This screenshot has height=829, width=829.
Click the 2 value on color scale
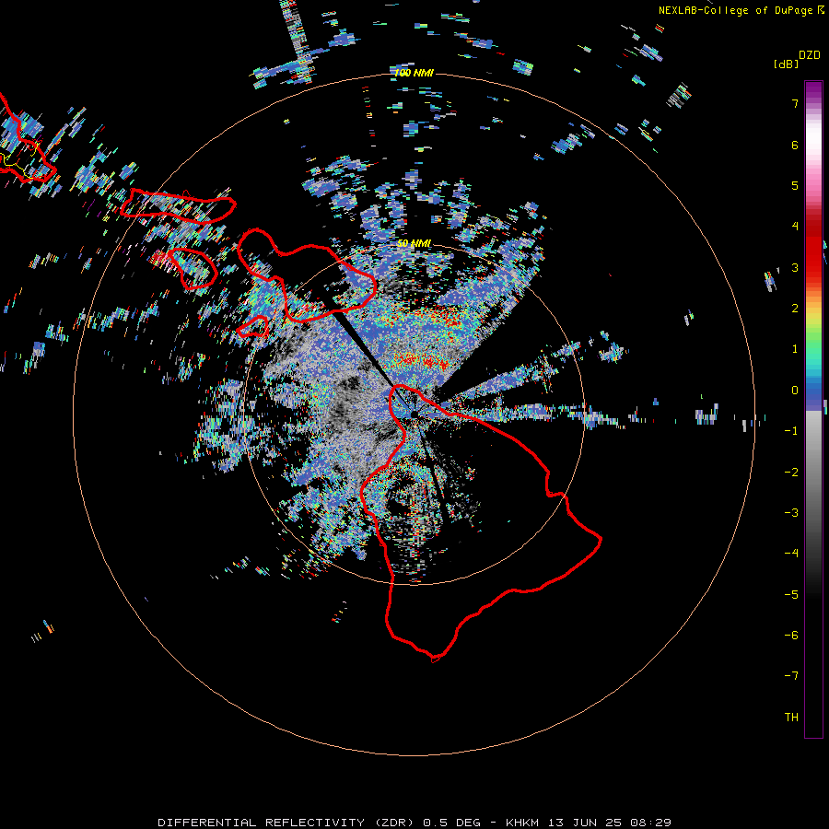[x=795, y=309]
